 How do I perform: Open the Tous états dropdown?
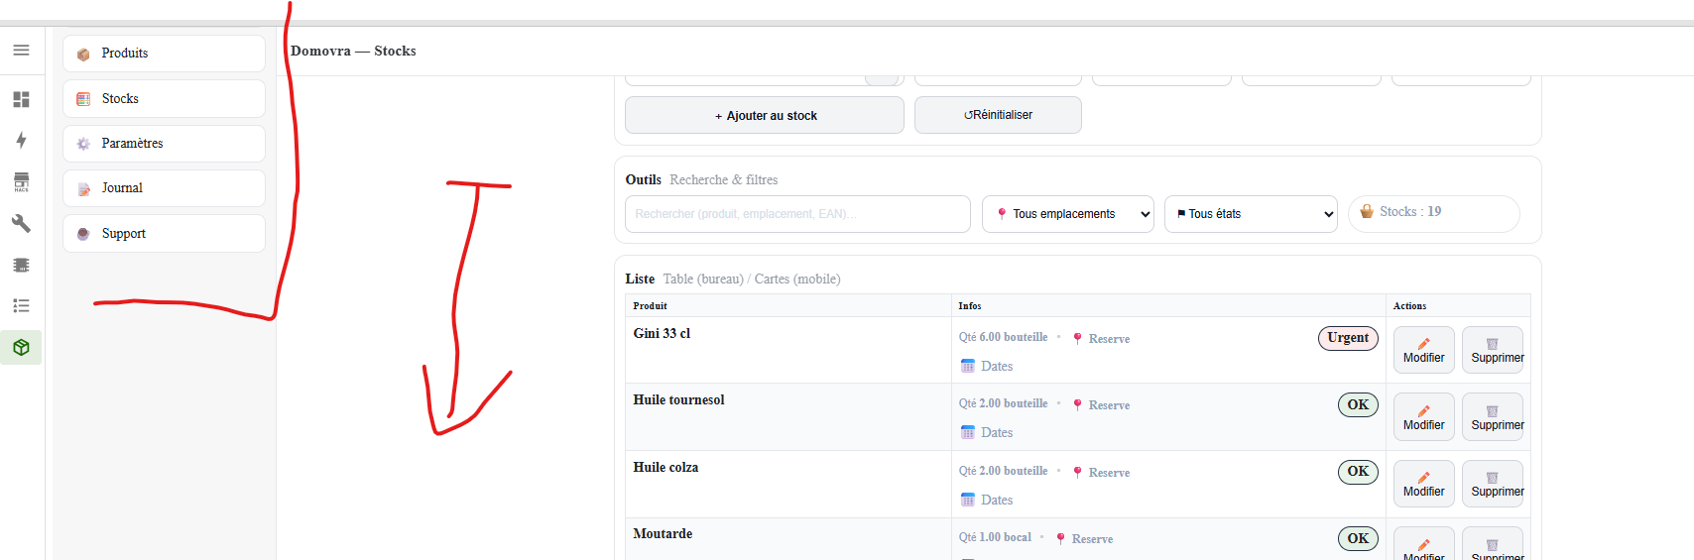click(x=1252, y=214)
